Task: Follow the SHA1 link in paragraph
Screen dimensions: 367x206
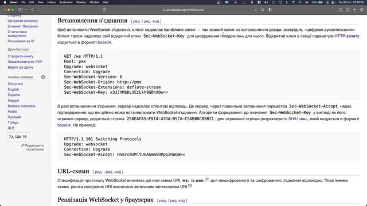Action: pos(294,118)
